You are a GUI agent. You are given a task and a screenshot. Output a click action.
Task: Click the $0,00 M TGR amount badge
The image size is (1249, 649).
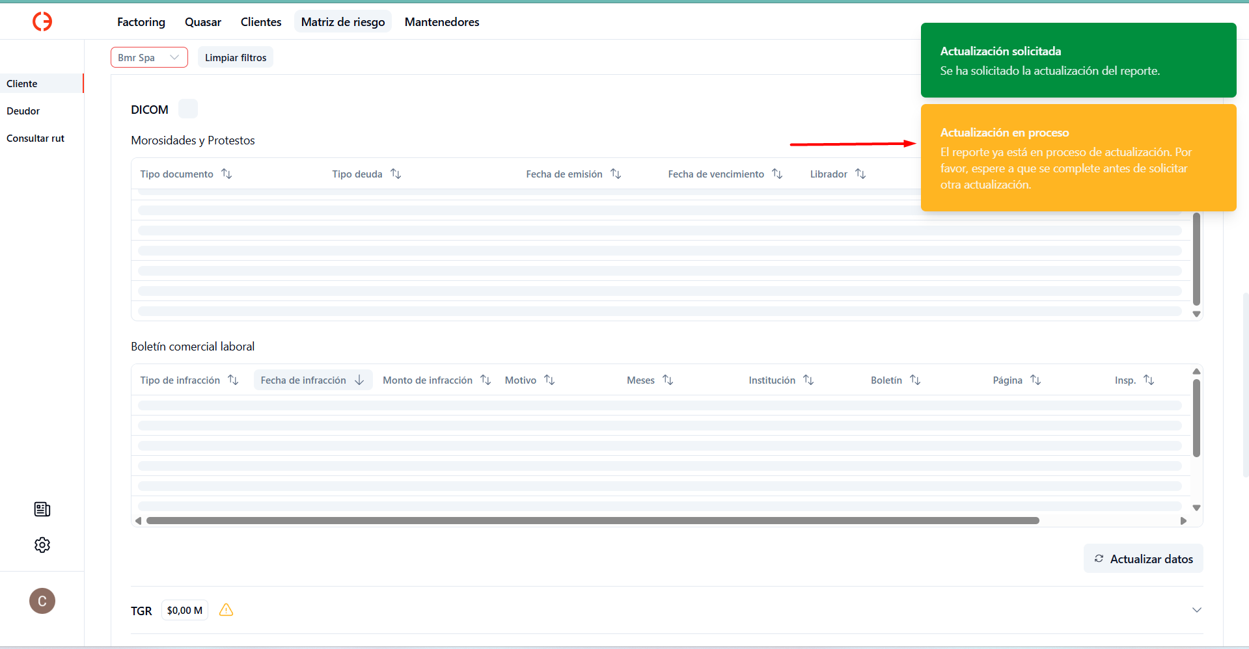(x=185, y=611)
